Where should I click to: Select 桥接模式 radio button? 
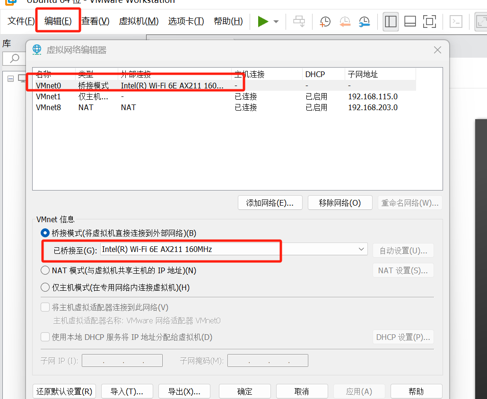[x=45, y=233]
